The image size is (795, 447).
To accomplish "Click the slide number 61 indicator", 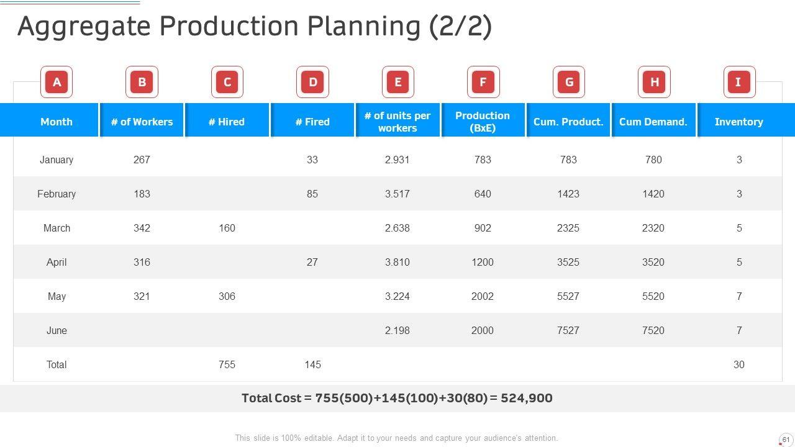I will tap(786, 440).
